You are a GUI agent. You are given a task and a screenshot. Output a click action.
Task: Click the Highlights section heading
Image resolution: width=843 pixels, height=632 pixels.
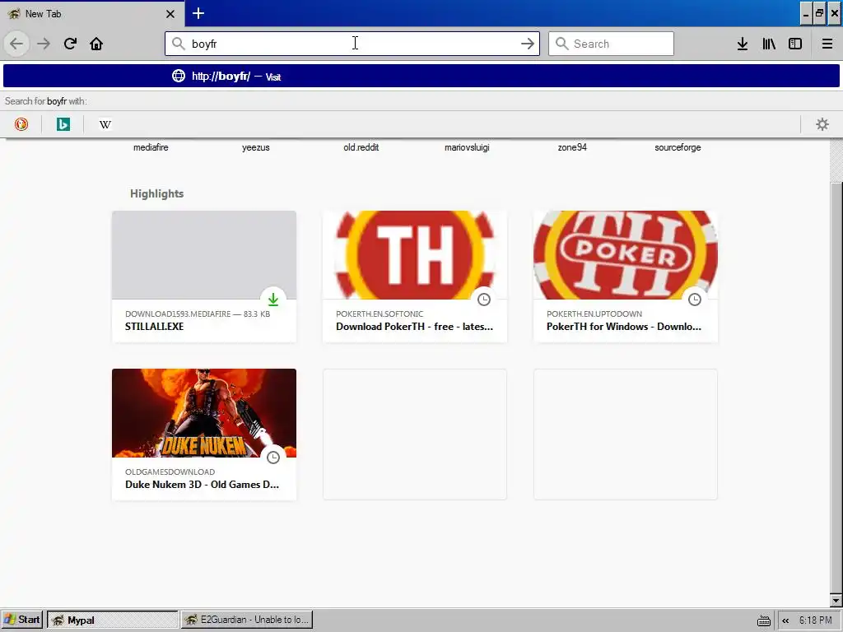pyautogui.click(x=157, y=193)
